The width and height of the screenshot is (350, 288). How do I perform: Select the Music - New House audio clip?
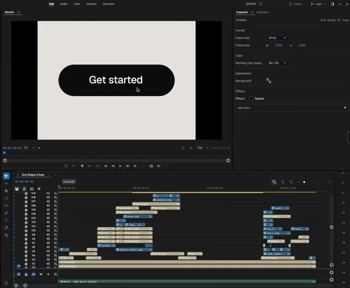coord(187,281)
